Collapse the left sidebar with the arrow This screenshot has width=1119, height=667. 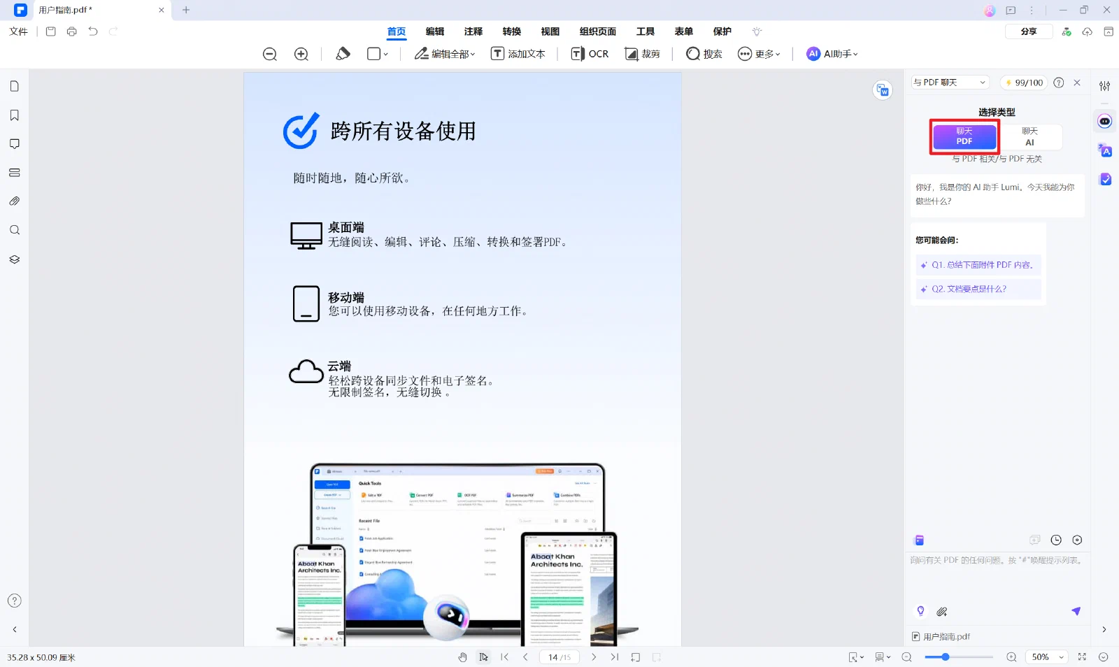click(14, 629)
